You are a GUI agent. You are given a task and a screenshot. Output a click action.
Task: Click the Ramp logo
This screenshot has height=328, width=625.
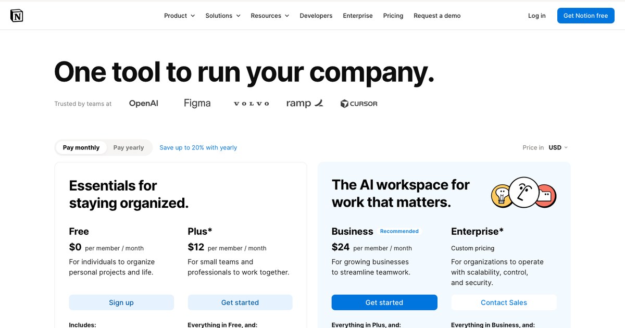click(305, 103)
